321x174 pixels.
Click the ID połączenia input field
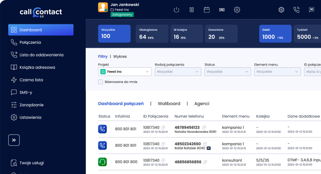click(311, 72)
